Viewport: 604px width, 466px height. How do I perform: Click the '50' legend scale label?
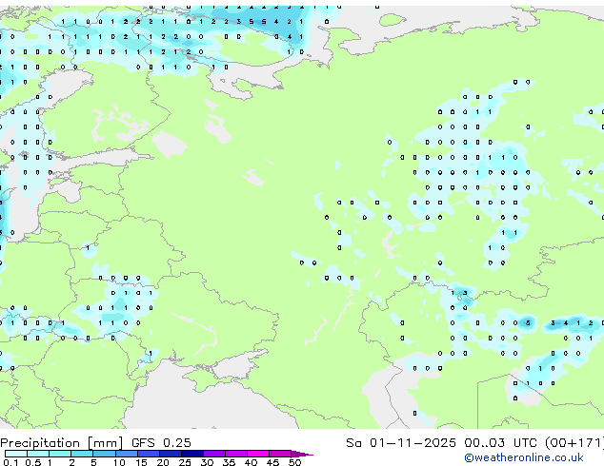295,462
